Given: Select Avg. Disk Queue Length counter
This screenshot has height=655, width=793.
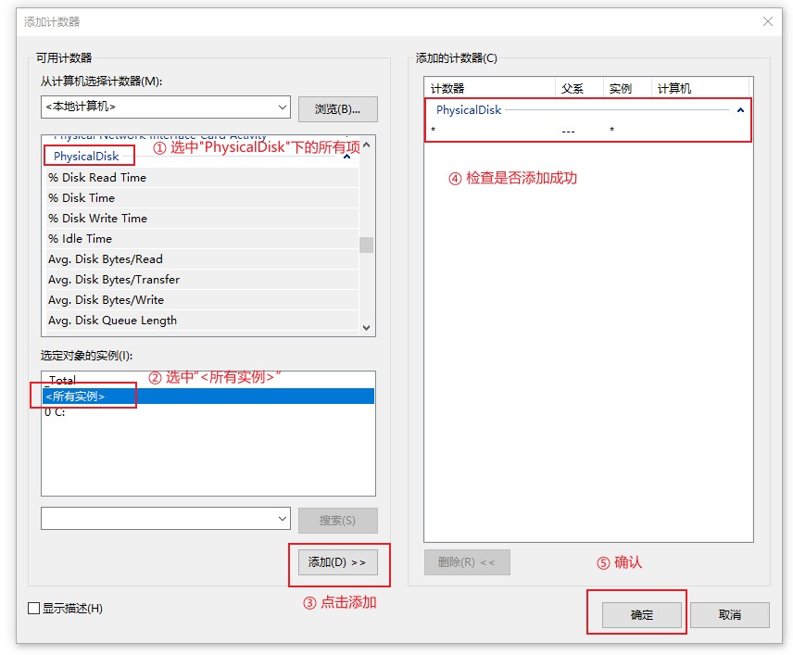Looking at the screenshot, I should coord(202,321).
